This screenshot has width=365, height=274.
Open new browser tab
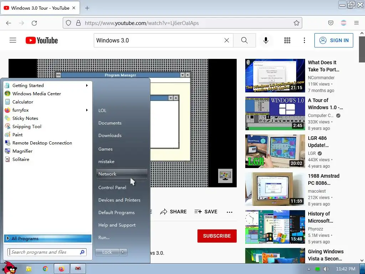tap(87, 8)
